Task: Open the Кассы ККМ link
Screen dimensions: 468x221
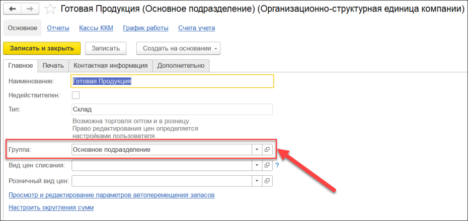Action: (x=96, y=28)
